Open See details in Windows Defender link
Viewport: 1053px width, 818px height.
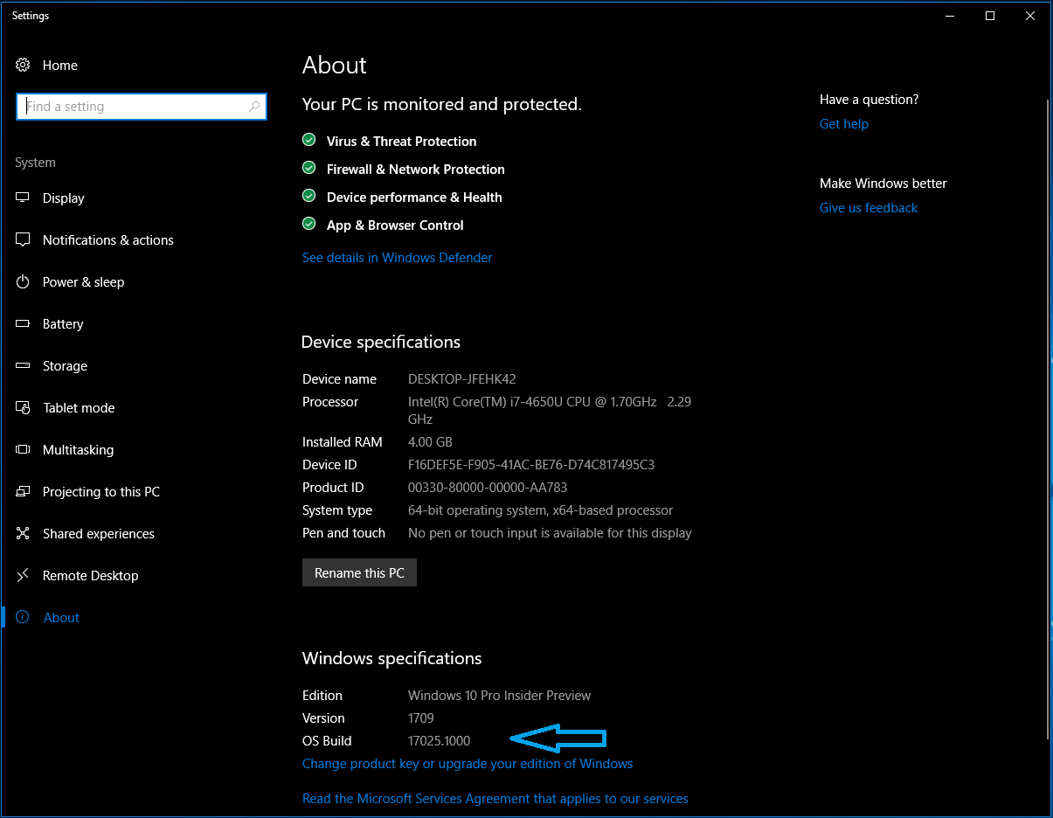[397, 258]
